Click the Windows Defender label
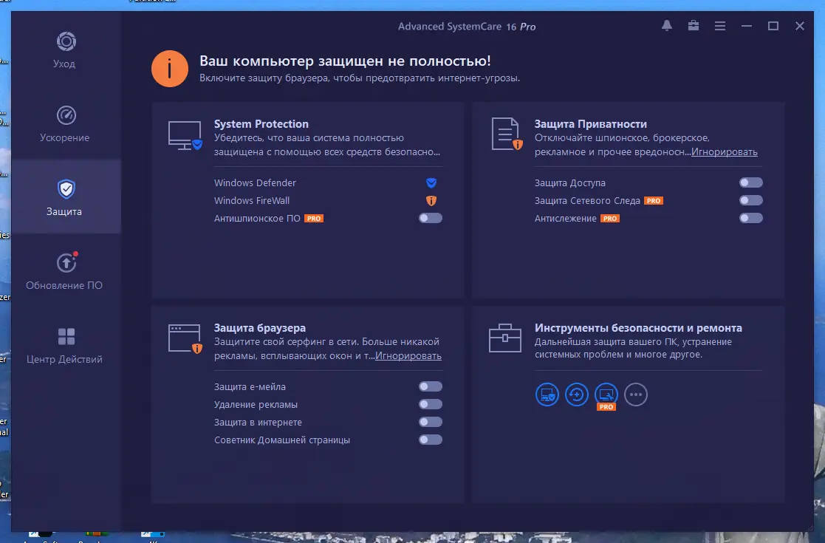This screenshot has width=825, height=543. (x=255, y=182)
